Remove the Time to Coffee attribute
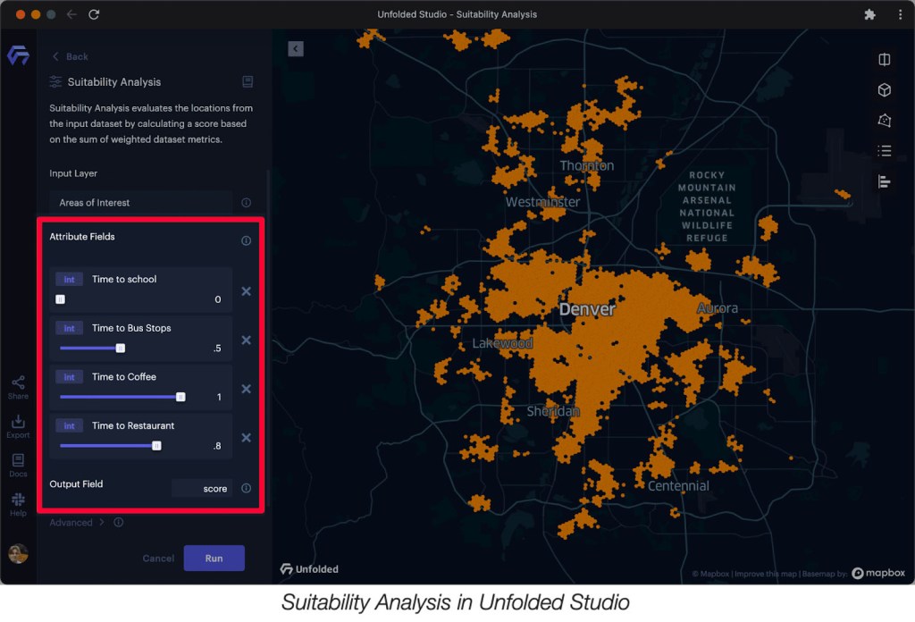This screenshot has height=622, width=915. pos(247,389)
